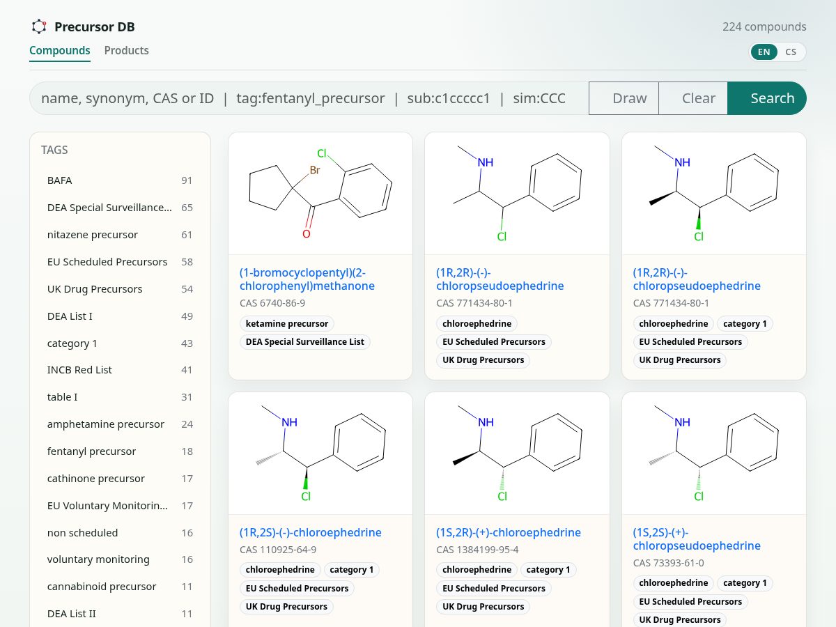This screenshot has height=627, width=836.
Task: Filter by UK Drug Precursors sidebar tag
Action: [120, 289]
